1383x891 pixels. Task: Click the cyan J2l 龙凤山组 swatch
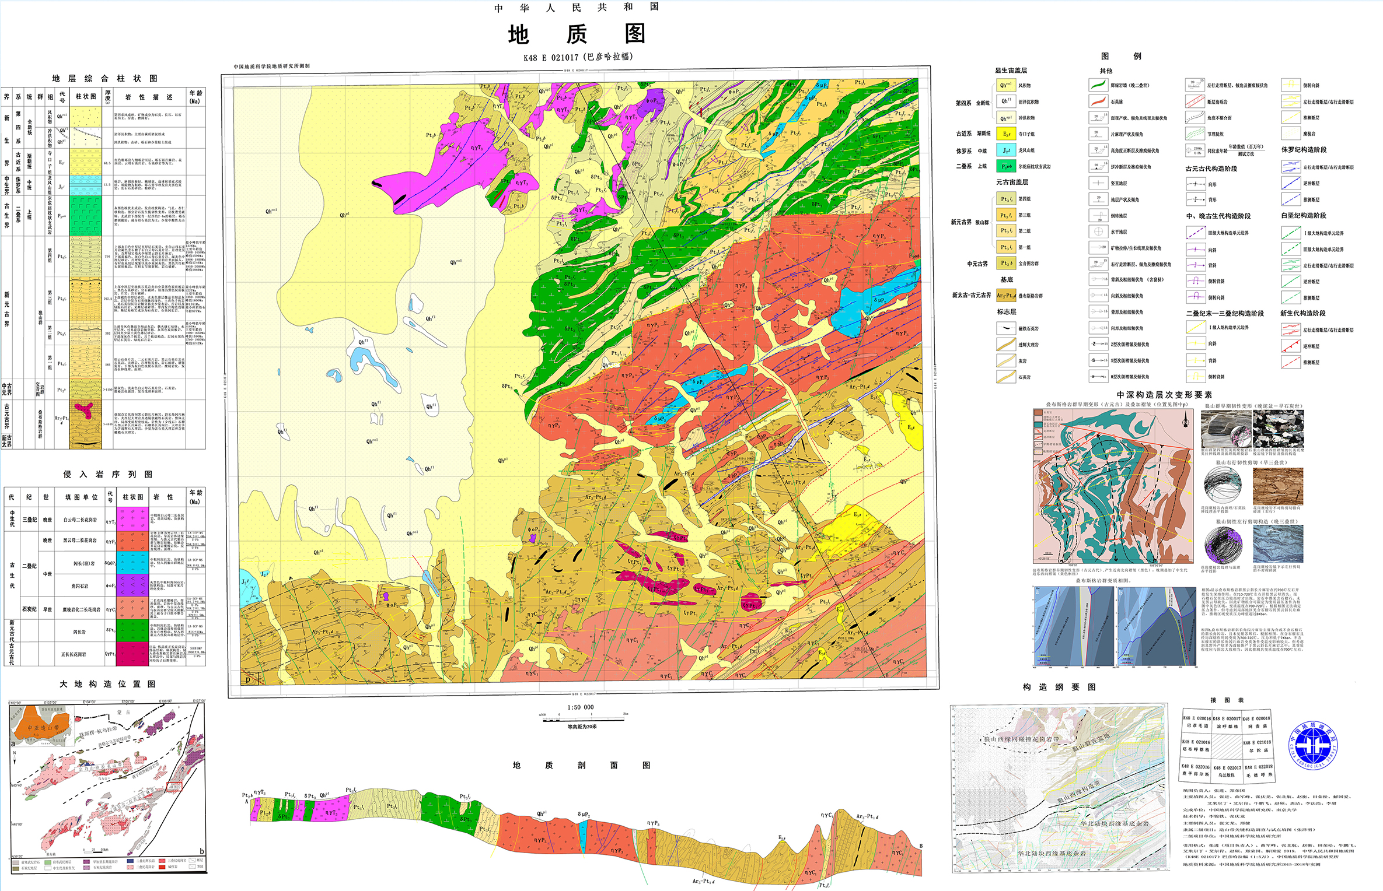coord(1005,150)
